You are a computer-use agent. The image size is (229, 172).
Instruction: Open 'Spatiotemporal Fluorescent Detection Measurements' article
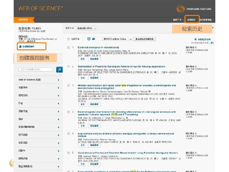pyautogui.click(x=128, y=153)
